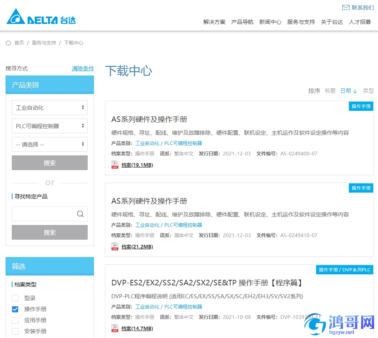Click the PDF icon for the 14.7MB file
The width and height of the screenshot is (378, 338).
(x=115, y=328)
